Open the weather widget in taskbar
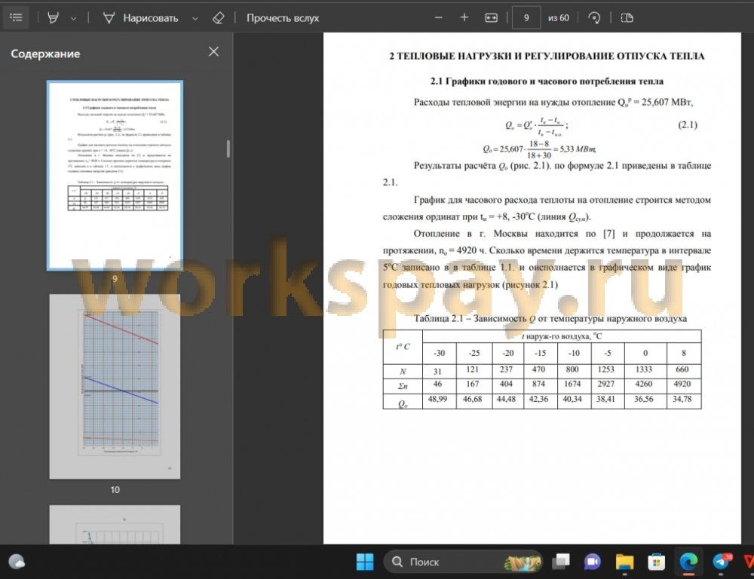 [x=17, y=561]
